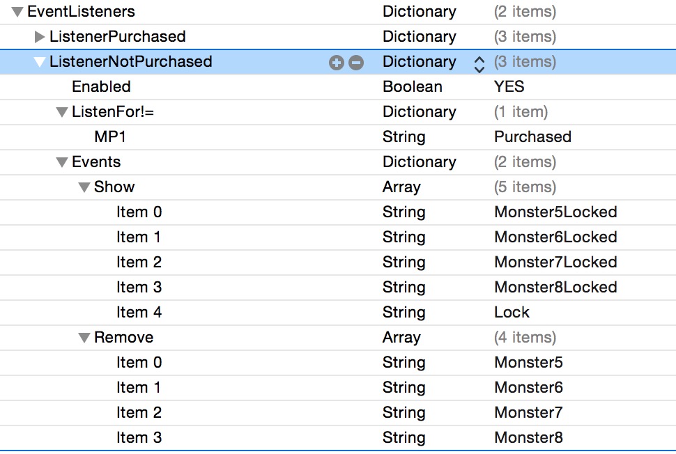The height and width of the screenshot is (454, 676).
Task: Collapse the Events dictionary
Action: point(62,162)
